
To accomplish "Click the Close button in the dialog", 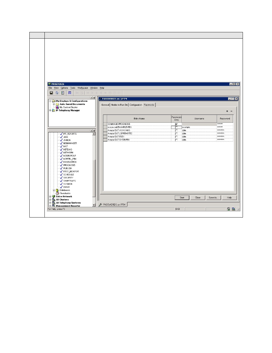I will pyautogui.click(x=198, y=198).
